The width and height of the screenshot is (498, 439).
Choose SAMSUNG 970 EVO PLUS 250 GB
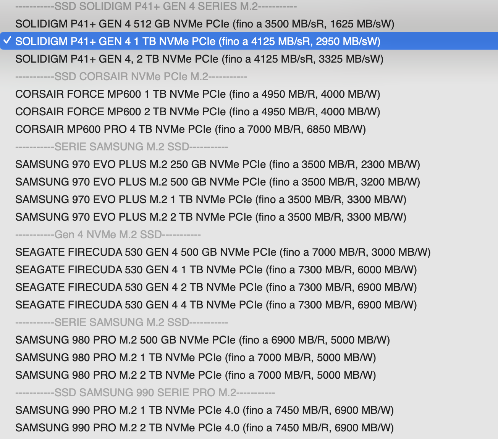tap(249, 164)
